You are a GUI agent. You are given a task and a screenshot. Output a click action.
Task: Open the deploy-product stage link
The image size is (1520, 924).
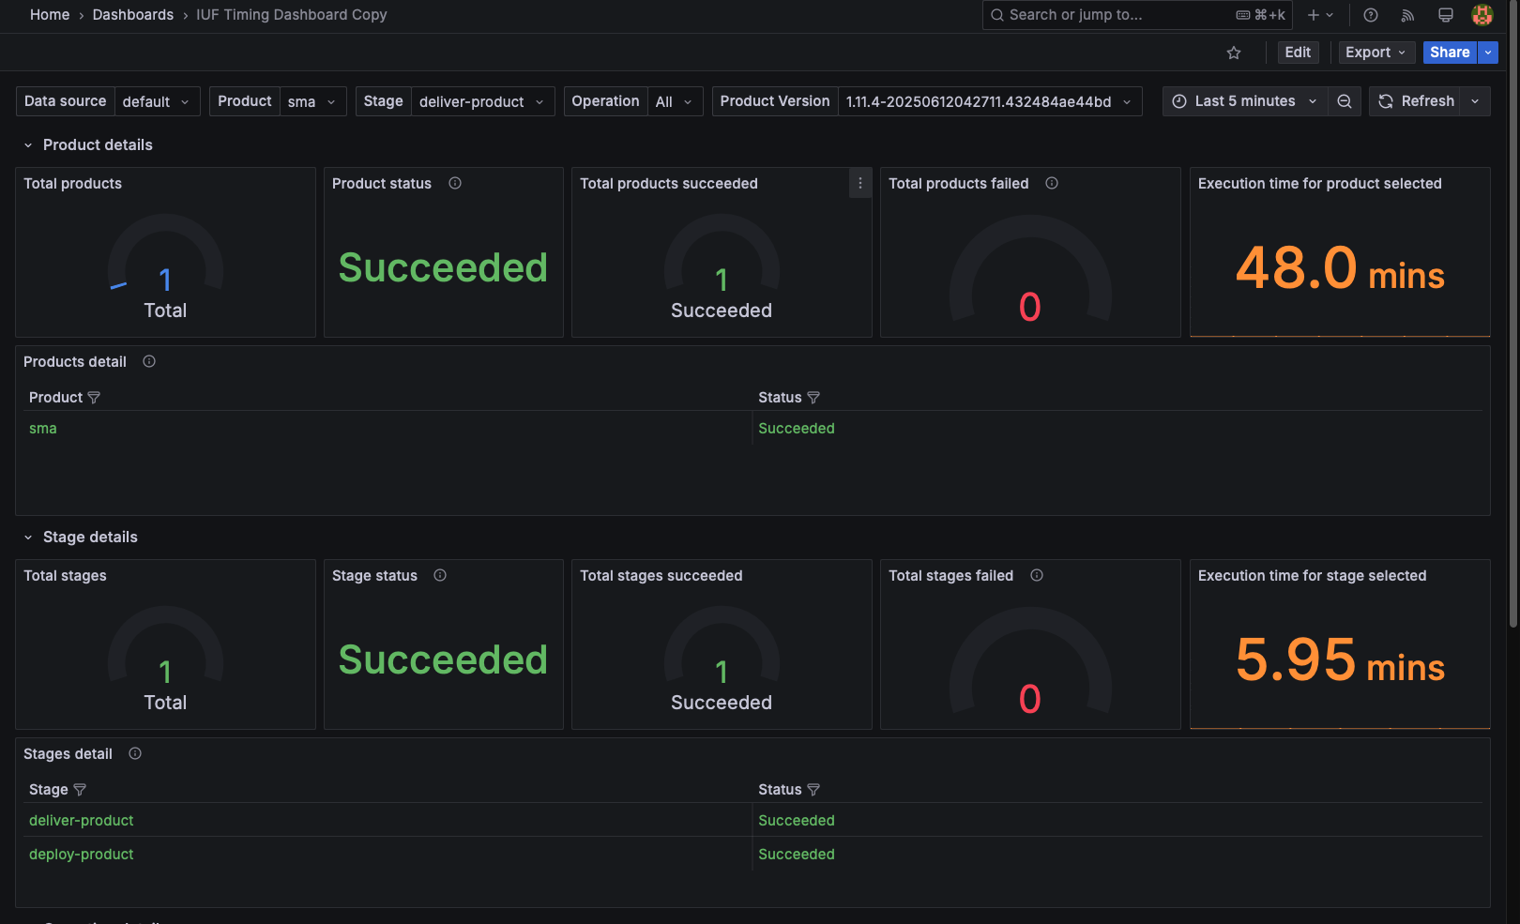coord(81,854)
